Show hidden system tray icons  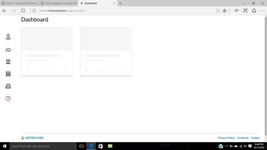coord(226,146)
